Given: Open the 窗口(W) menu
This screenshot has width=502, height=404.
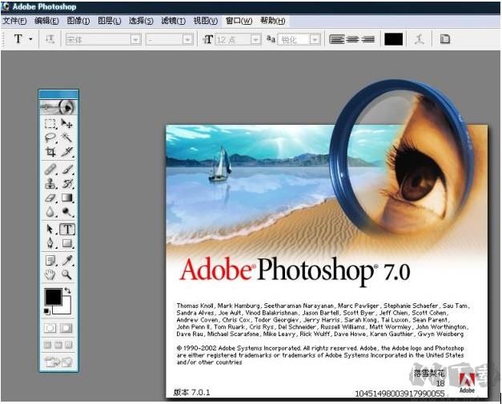Looking at the screenshot, I should pos(239,21).
